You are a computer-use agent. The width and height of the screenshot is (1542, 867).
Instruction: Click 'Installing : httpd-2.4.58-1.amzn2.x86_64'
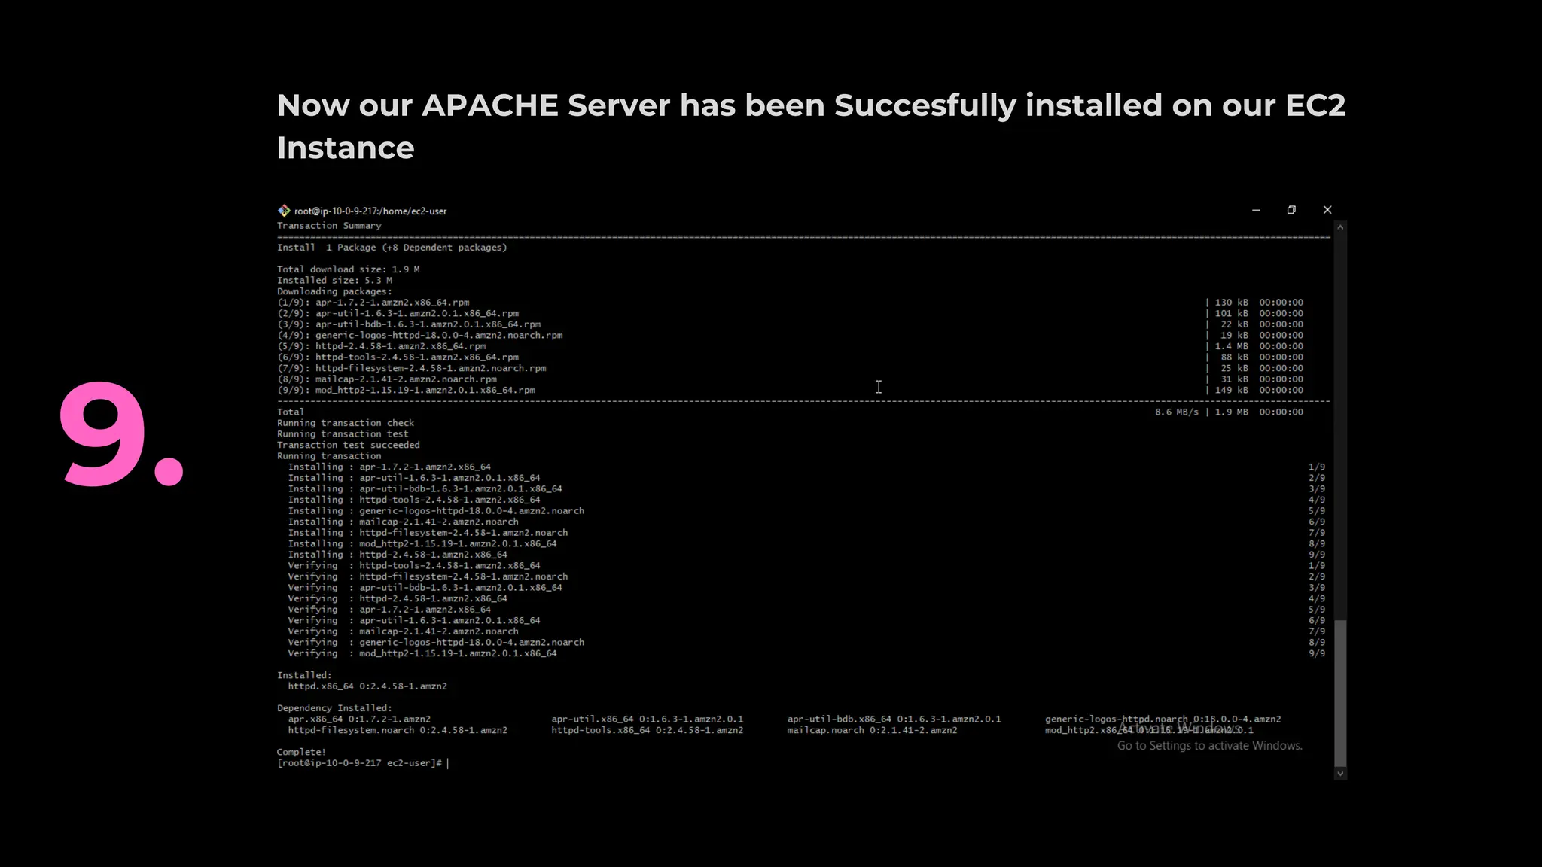[398, 555]
